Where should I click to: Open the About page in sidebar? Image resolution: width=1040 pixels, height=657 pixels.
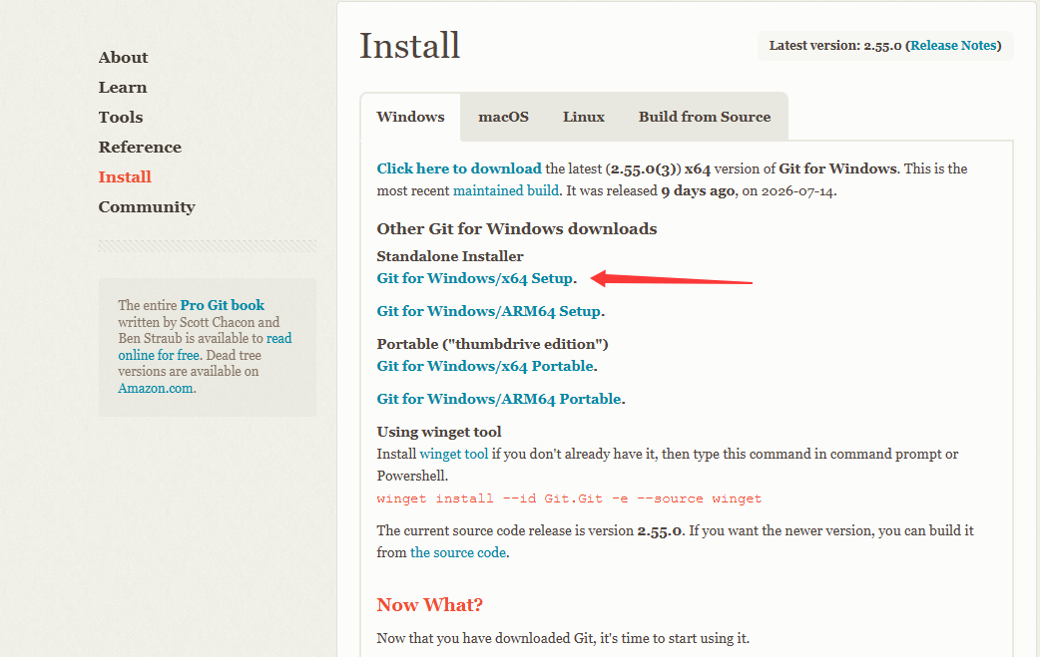click(x=124, y=58)
